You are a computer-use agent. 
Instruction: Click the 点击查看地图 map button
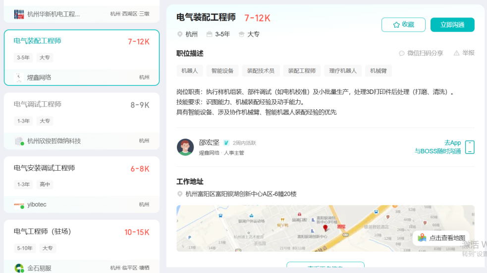click(x=442, y=238)
